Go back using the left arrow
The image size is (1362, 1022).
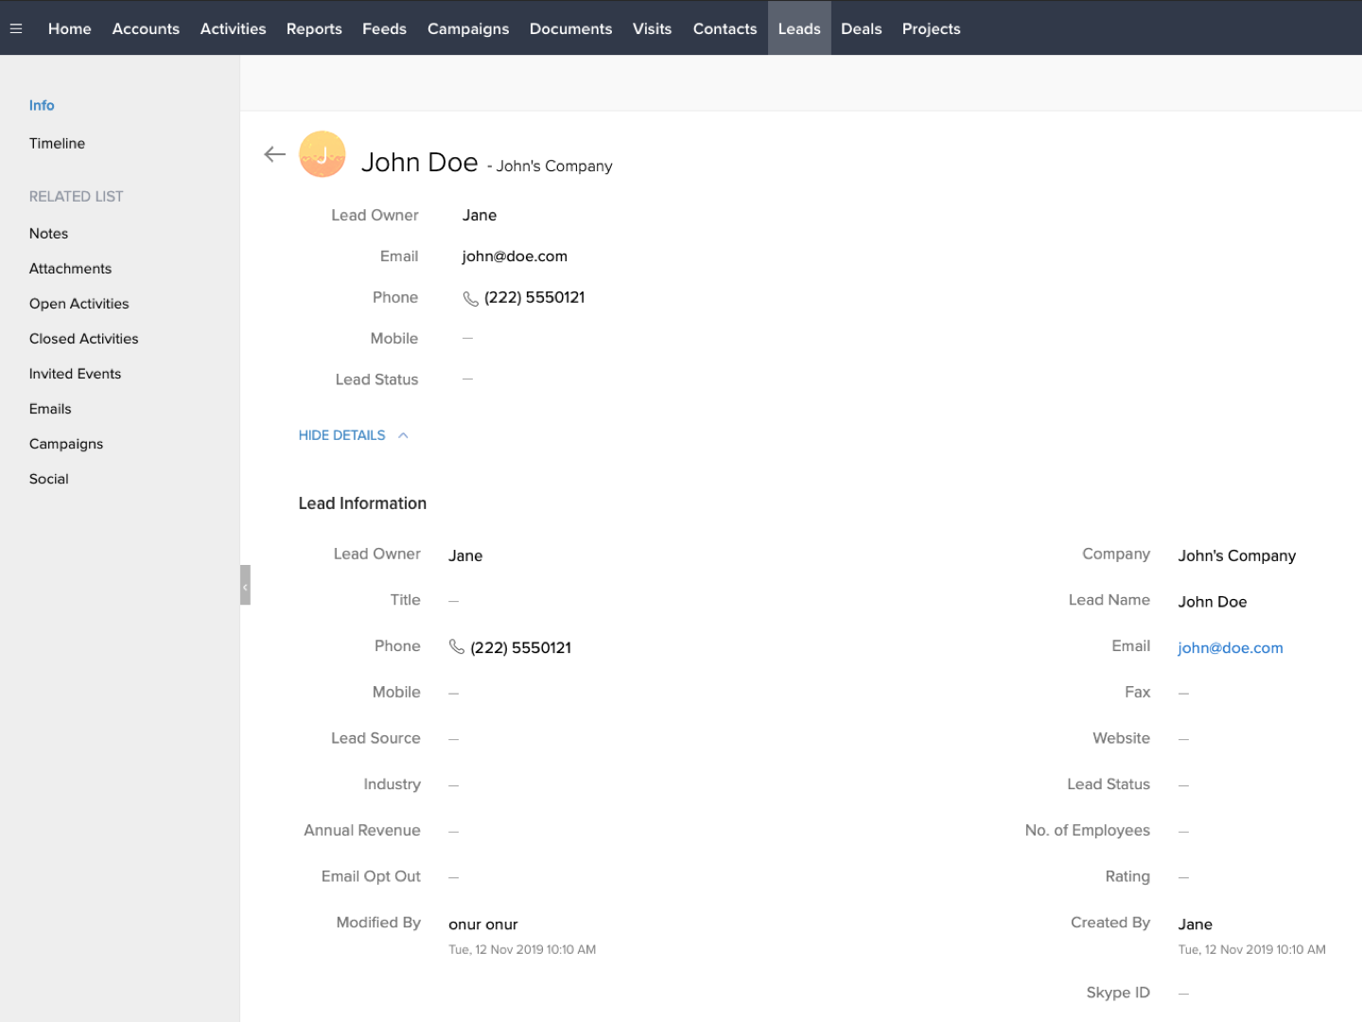click(274, 154)
